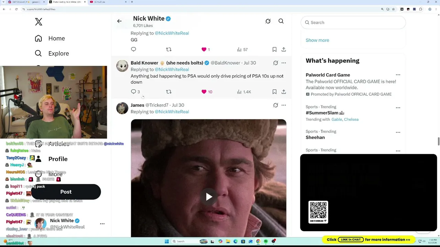Click the blue Post button
The height and width of the screenshot is (247, 440).
[x=66, y=192]
